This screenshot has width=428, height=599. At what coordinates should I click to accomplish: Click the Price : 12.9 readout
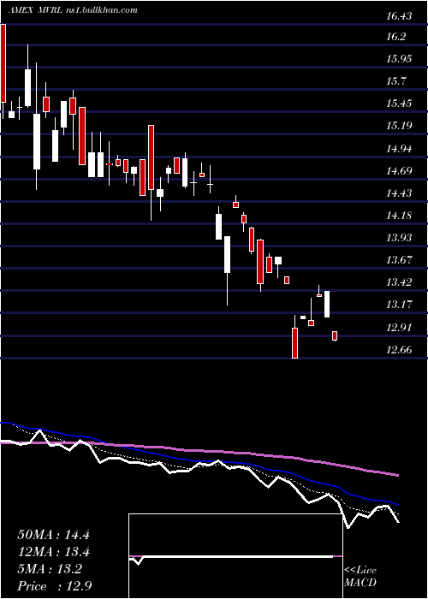[x=54, y=586]
